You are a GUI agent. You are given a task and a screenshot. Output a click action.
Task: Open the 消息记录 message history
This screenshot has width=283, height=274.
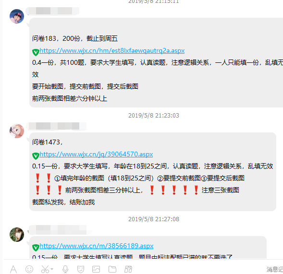275,270
